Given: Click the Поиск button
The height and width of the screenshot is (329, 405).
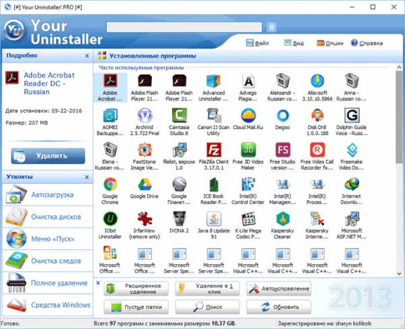Looking at the screenshot, I should pos(207,307).
